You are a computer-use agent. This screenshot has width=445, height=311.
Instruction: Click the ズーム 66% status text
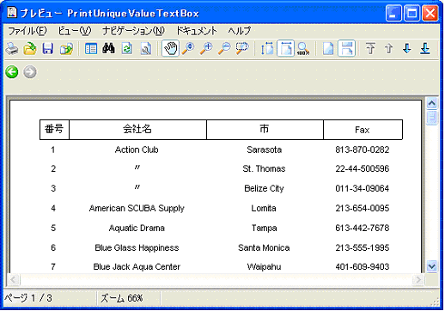[122, 298]
